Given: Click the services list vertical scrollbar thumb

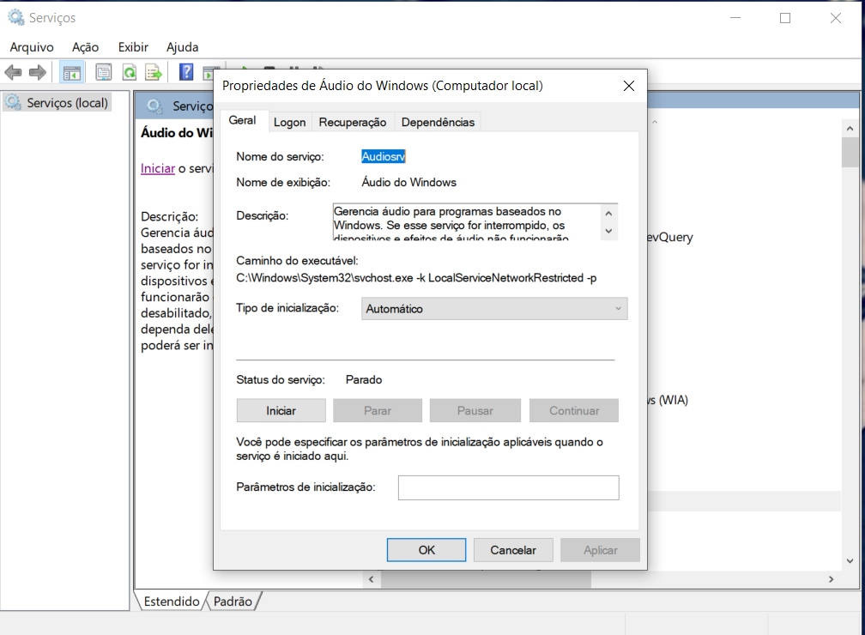Looking at the screenshot, I should click(850, 152).
